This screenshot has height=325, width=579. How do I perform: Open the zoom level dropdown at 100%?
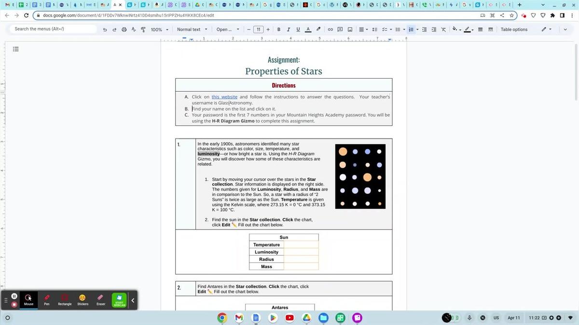[159, 29]
